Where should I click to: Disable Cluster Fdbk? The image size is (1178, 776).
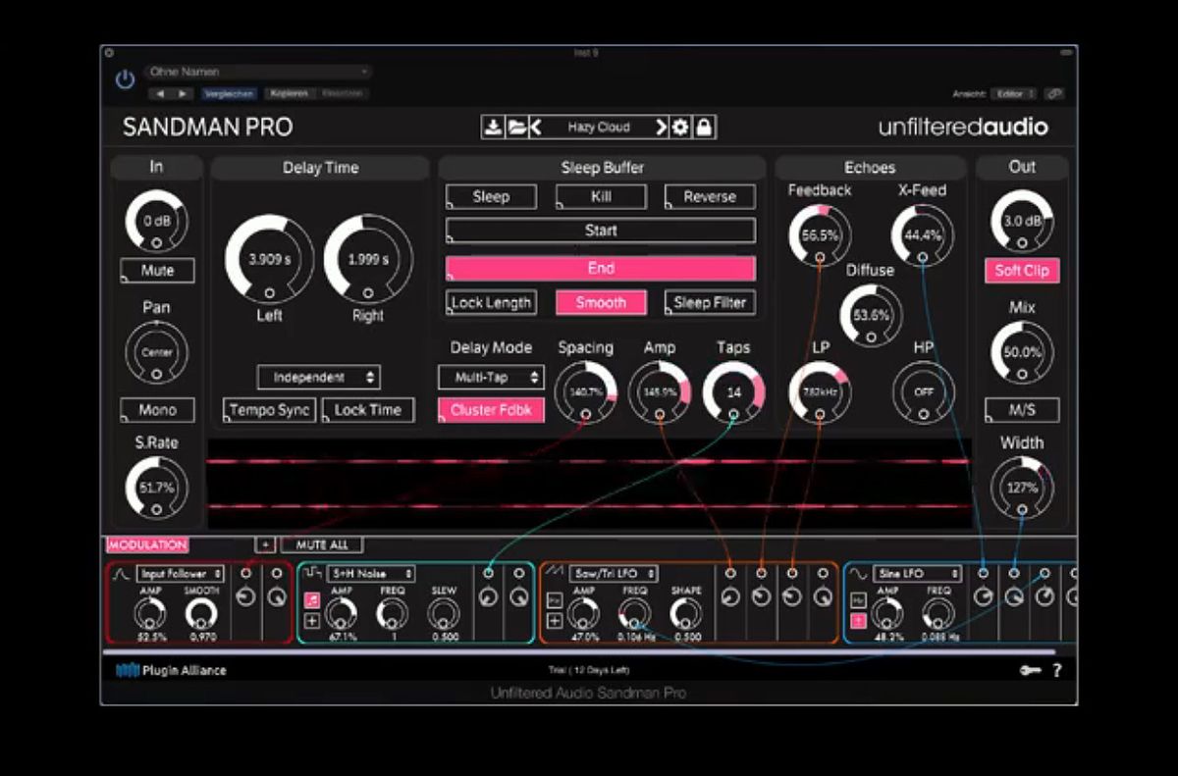(x=491, y=410)
